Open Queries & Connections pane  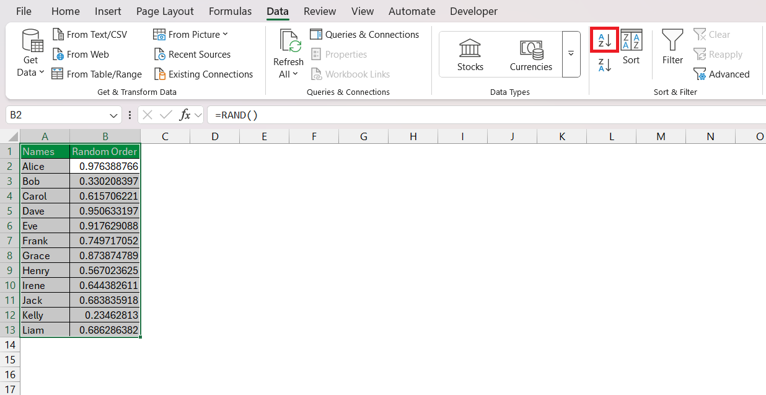(x=364, y=35)
